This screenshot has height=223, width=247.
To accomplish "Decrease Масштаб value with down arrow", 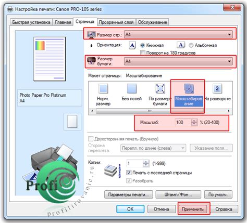I will 194,124.
